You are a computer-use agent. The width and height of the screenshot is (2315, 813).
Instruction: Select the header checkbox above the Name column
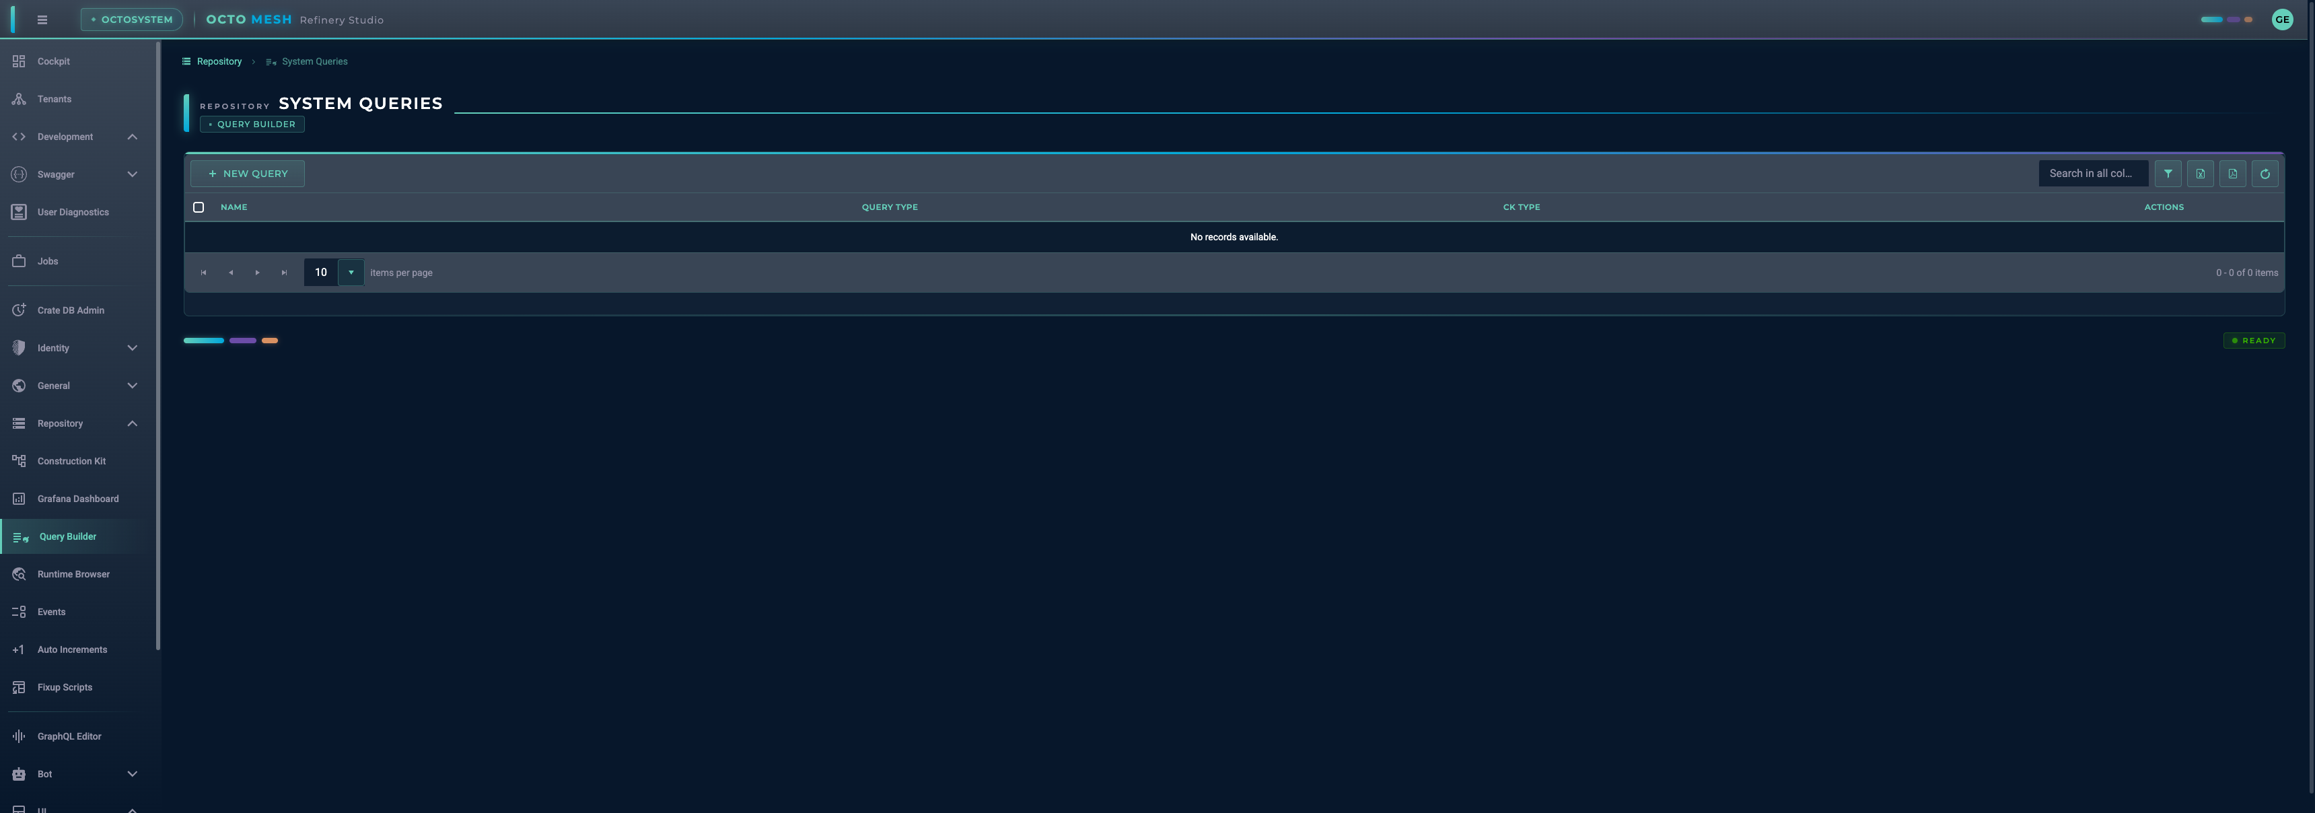199,207
